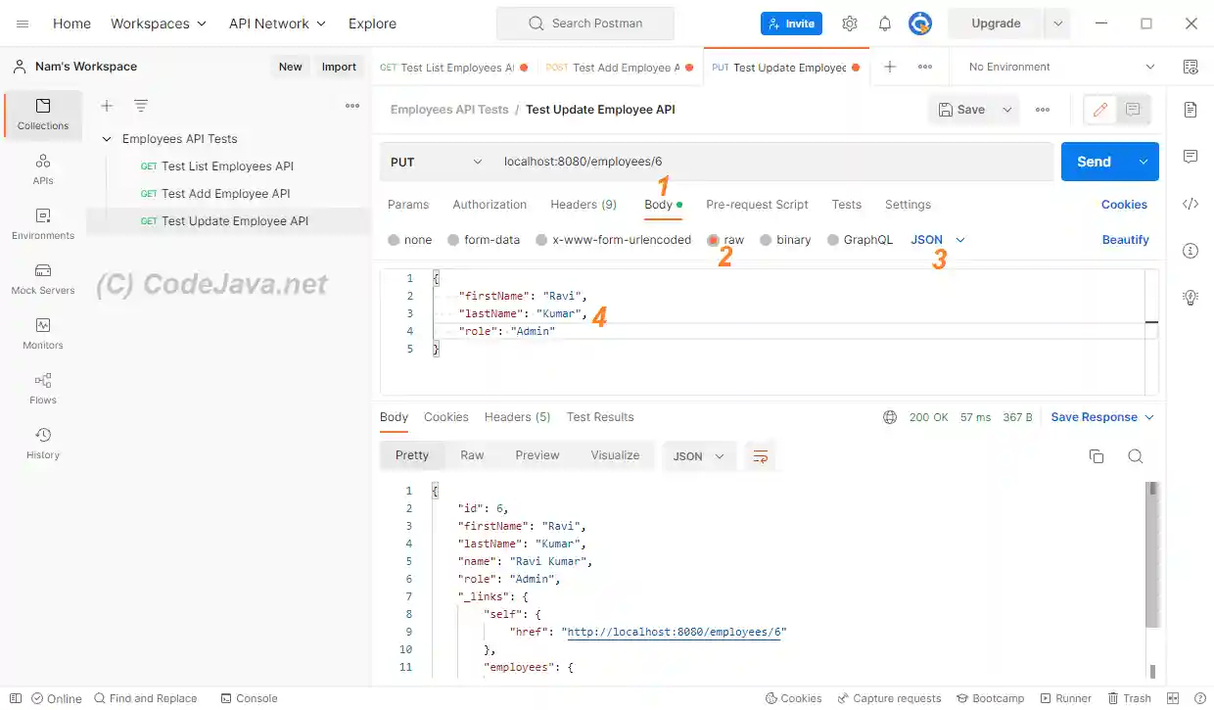The width and height of the screenshot is (1214, 710).
Task: Open the Flows panel
Action: [42, 388]
